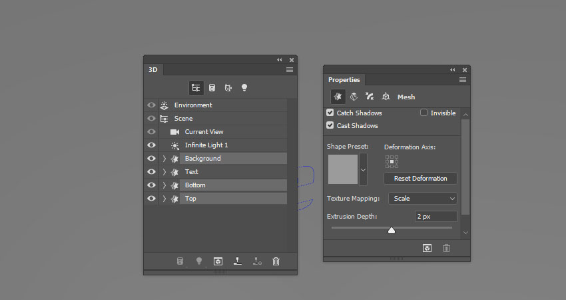
Task: Expand the Text mesh item
Action: tap(164, 172)
